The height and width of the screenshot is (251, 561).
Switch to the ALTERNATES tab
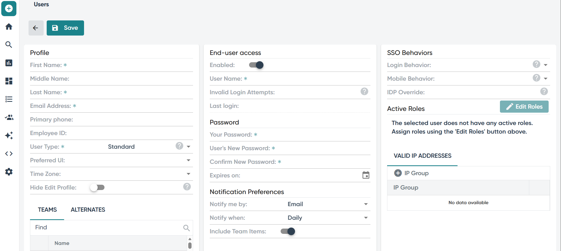pyautogui.click(x=88, y=210)
